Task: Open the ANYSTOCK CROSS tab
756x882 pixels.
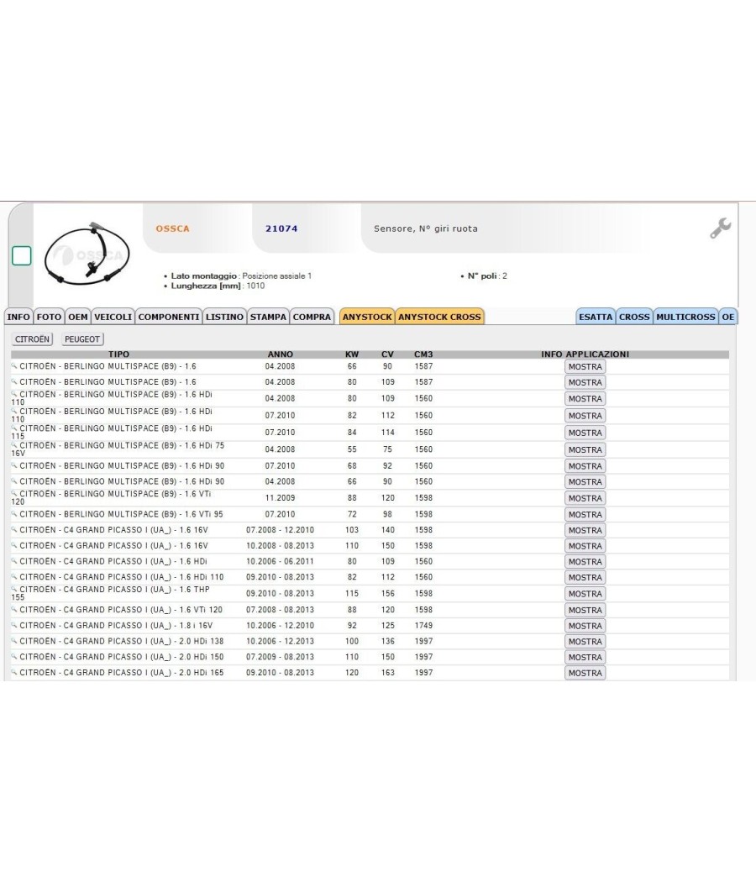Action: point(440,317)
